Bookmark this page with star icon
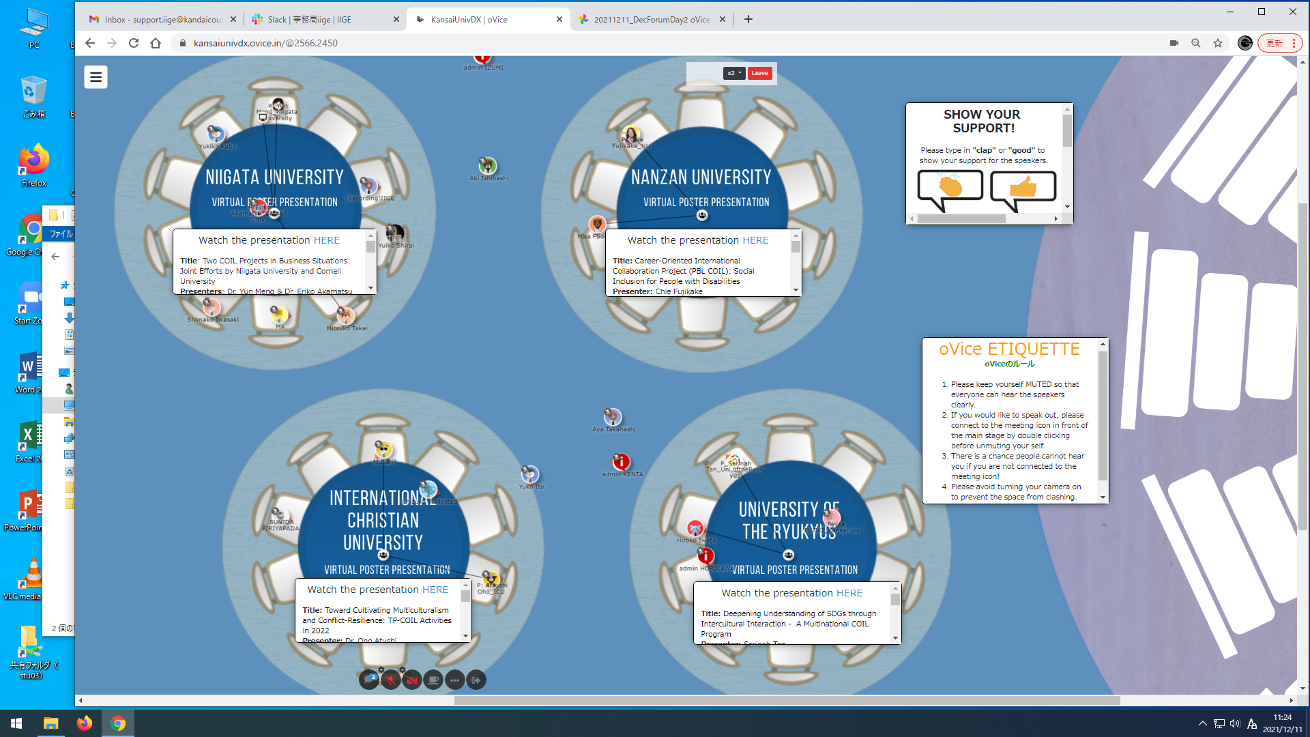 tap(1218, 43)
